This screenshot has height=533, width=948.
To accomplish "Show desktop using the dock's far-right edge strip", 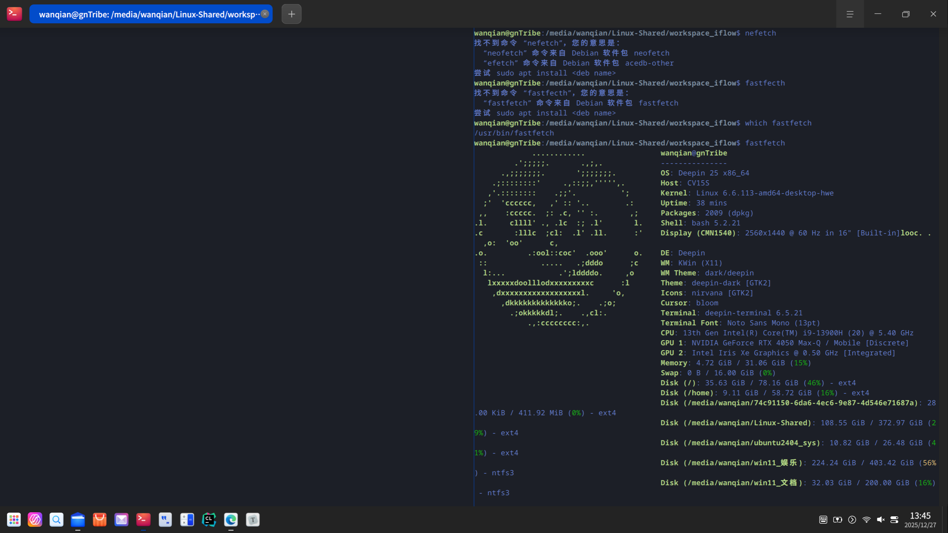I will (x=945, y=520).
